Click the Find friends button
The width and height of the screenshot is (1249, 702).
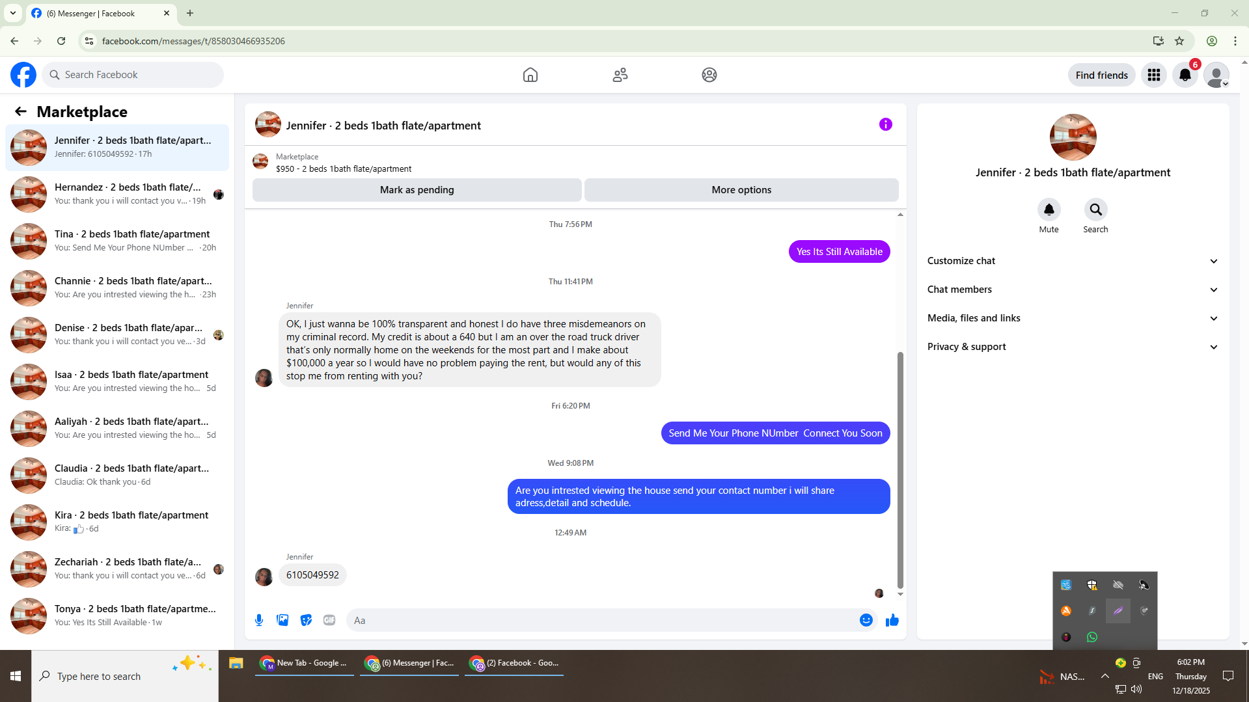(1102, 75)
